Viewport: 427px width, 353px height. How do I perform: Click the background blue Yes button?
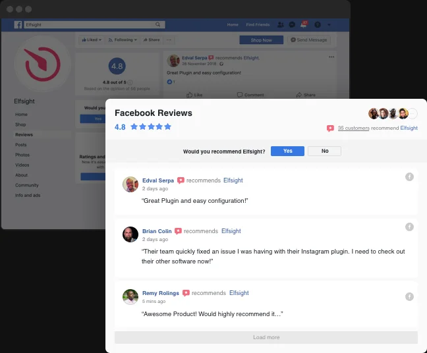(x=93, y=119)
